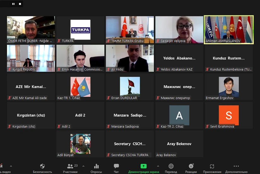Viewport: 260px width, 174px height.
Task: Select Manzara Sadiqova tile
Action: 130,115
